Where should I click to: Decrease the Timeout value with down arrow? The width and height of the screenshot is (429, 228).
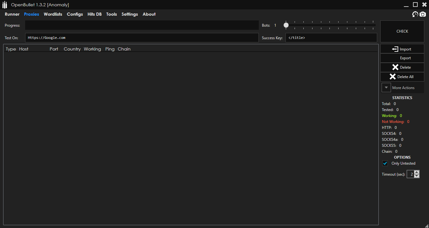(417, 176)
